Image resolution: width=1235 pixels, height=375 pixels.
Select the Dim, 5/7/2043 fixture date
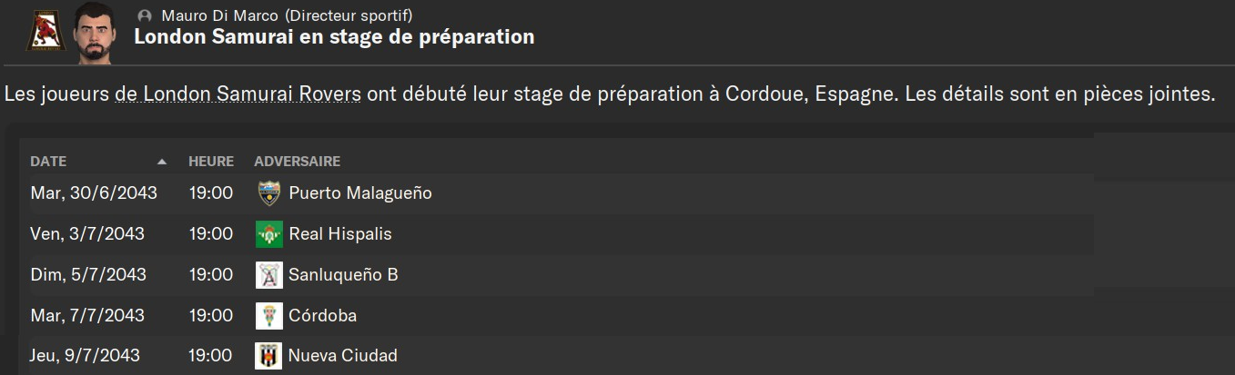(x=88, y=275)
